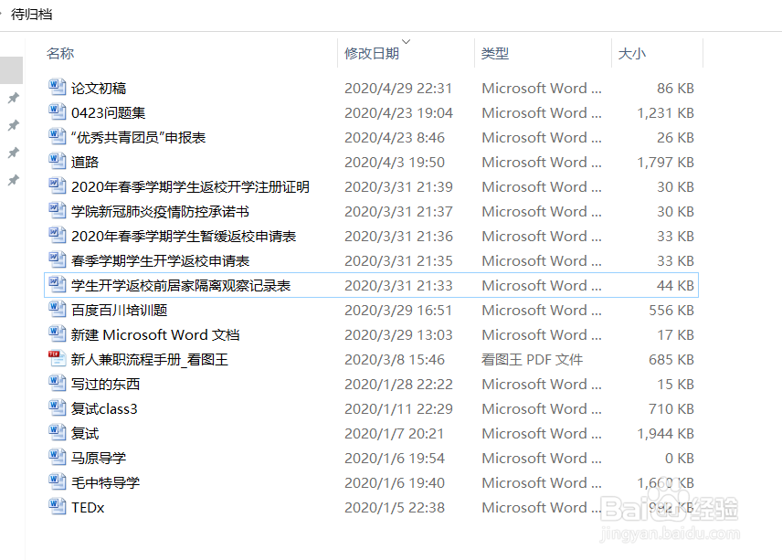Viewport: 782px width, 560px height.
Task: Click size value 1,797 KB
Action: click(666, 163)
